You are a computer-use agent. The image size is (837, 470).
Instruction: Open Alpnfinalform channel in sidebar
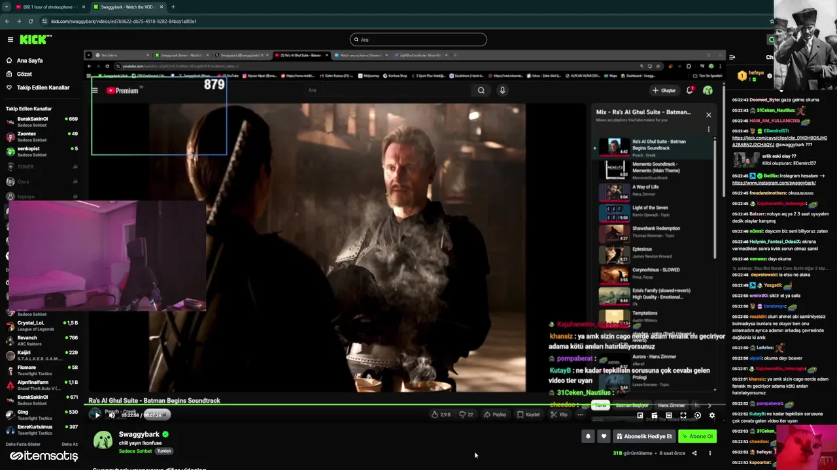click(43, 385)
